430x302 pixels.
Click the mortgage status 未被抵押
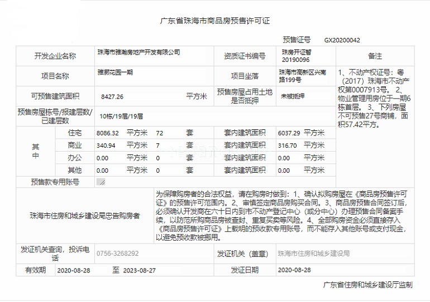click(x=293, y=96)
